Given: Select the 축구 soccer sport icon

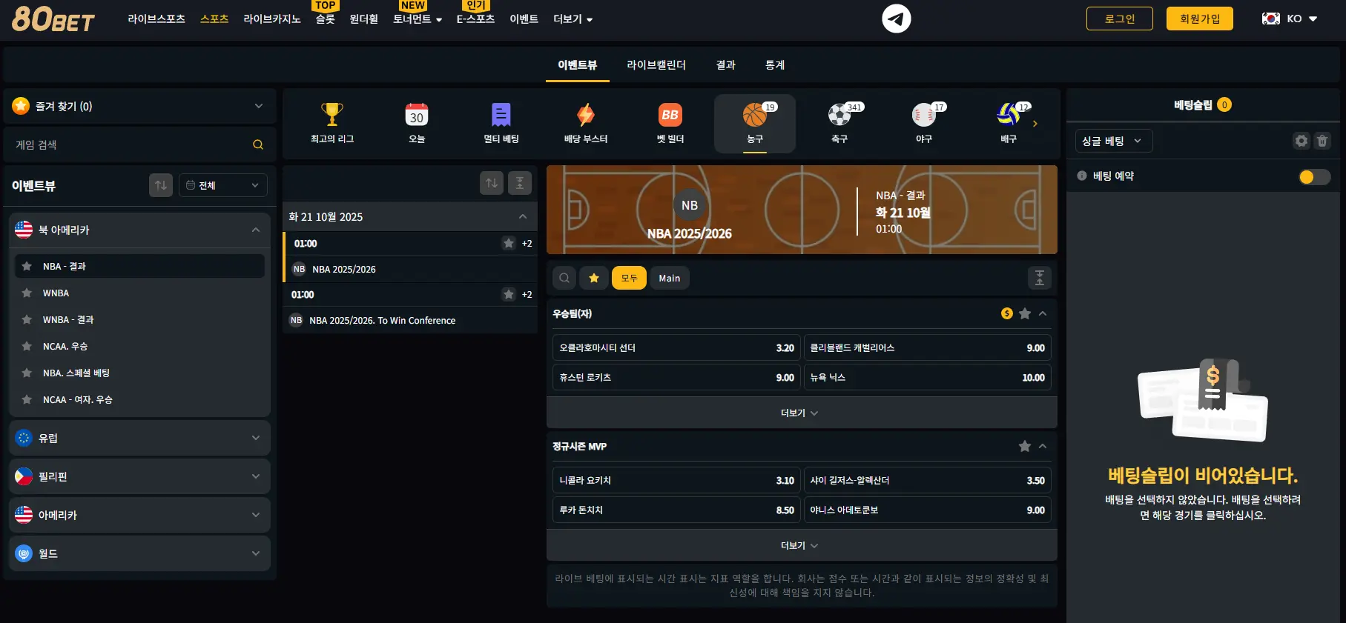Looking at the screenshot, I should 839,115.
